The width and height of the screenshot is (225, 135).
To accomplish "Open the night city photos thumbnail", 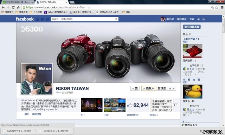I will click(92, 105).
